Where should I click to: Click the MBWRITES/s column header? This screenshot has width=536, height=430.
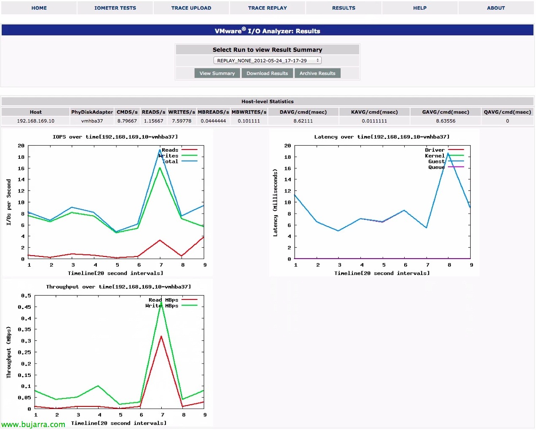point(249,112)
